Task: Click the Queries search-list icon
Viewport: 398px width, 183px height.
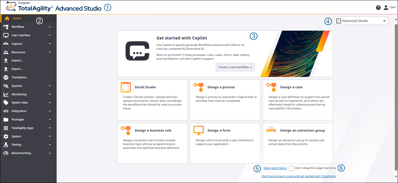Action: click(x=6, y=86)
